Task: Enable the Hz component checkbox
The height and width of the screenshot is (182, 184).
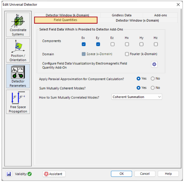Action: pyautogui.click(x=156, y=44)
